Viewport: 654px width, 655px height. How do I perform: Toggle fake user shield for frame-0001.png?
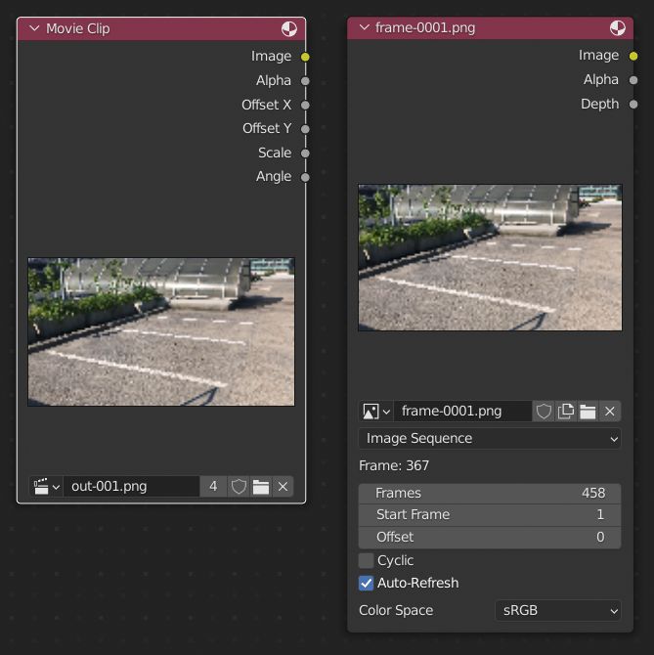point(544,412)
